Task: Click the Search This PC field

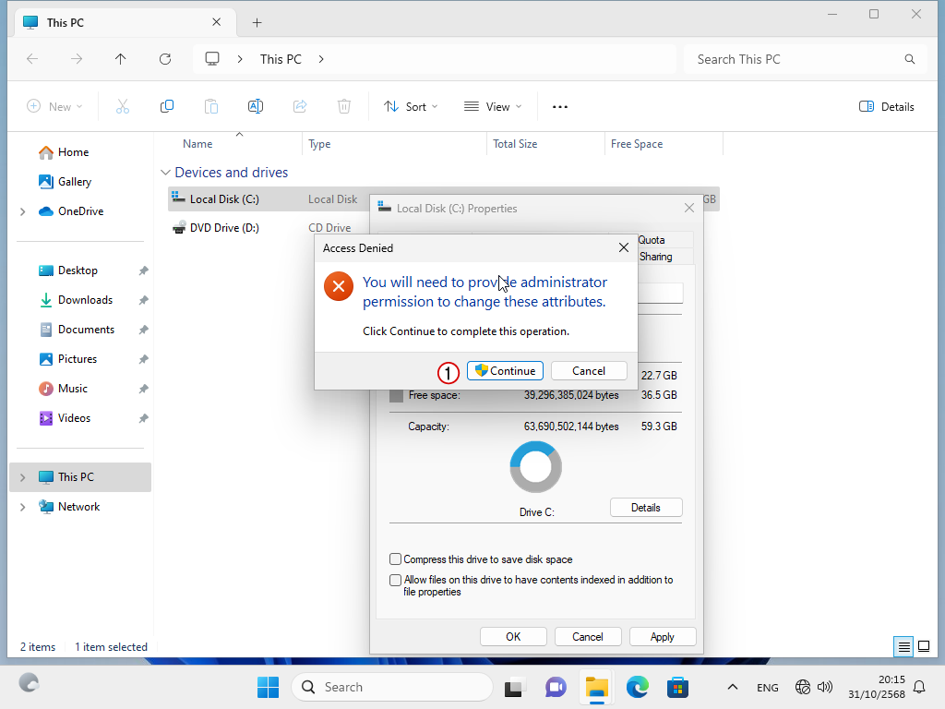Action: pos(794,59)
